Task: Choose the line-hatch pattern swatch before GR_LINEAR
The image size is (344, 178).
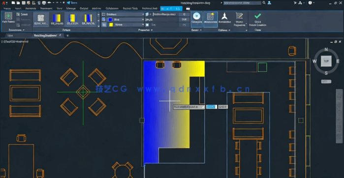Action: (x=41, y=19)
